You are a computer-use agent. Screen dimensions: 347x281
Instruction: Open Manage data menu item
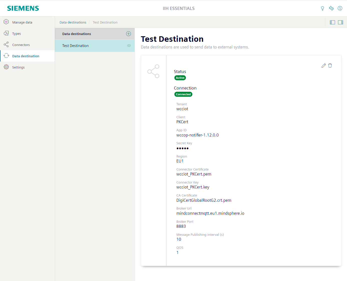pyautogui.click(x=27, y=22)
